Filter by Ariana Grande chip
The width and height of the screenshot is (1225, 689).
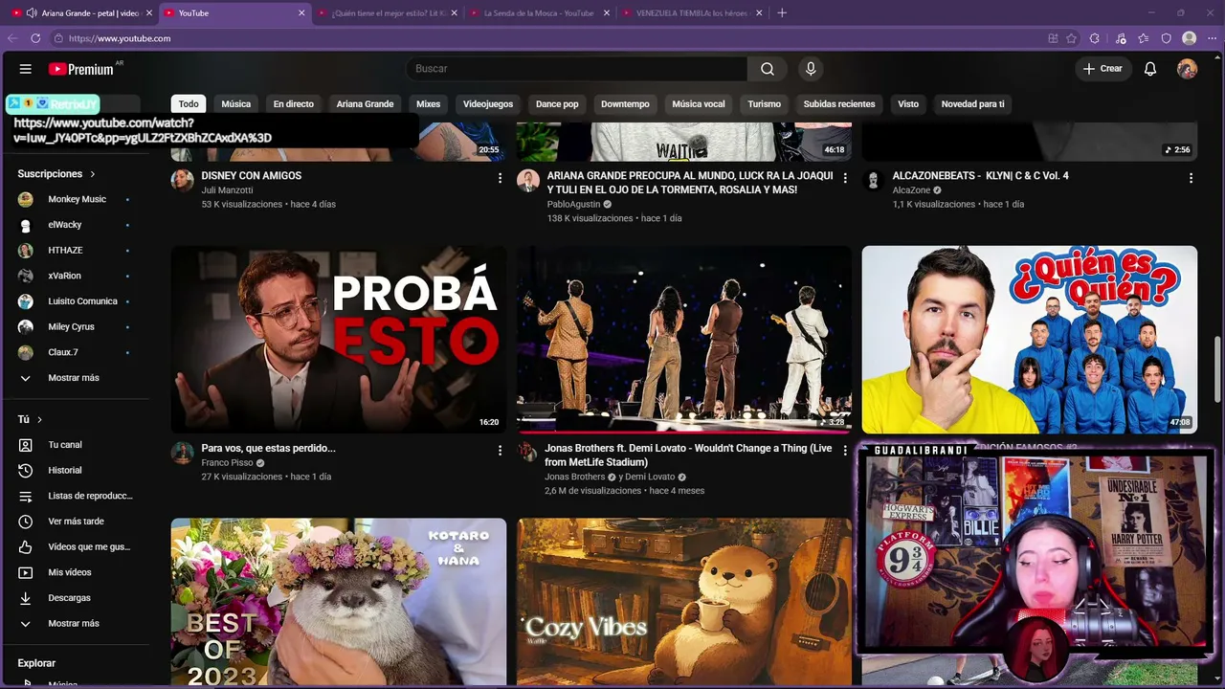[365, 104]
